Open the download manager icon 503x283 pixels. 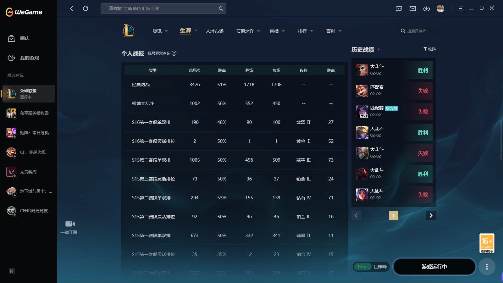click(427, 9)
